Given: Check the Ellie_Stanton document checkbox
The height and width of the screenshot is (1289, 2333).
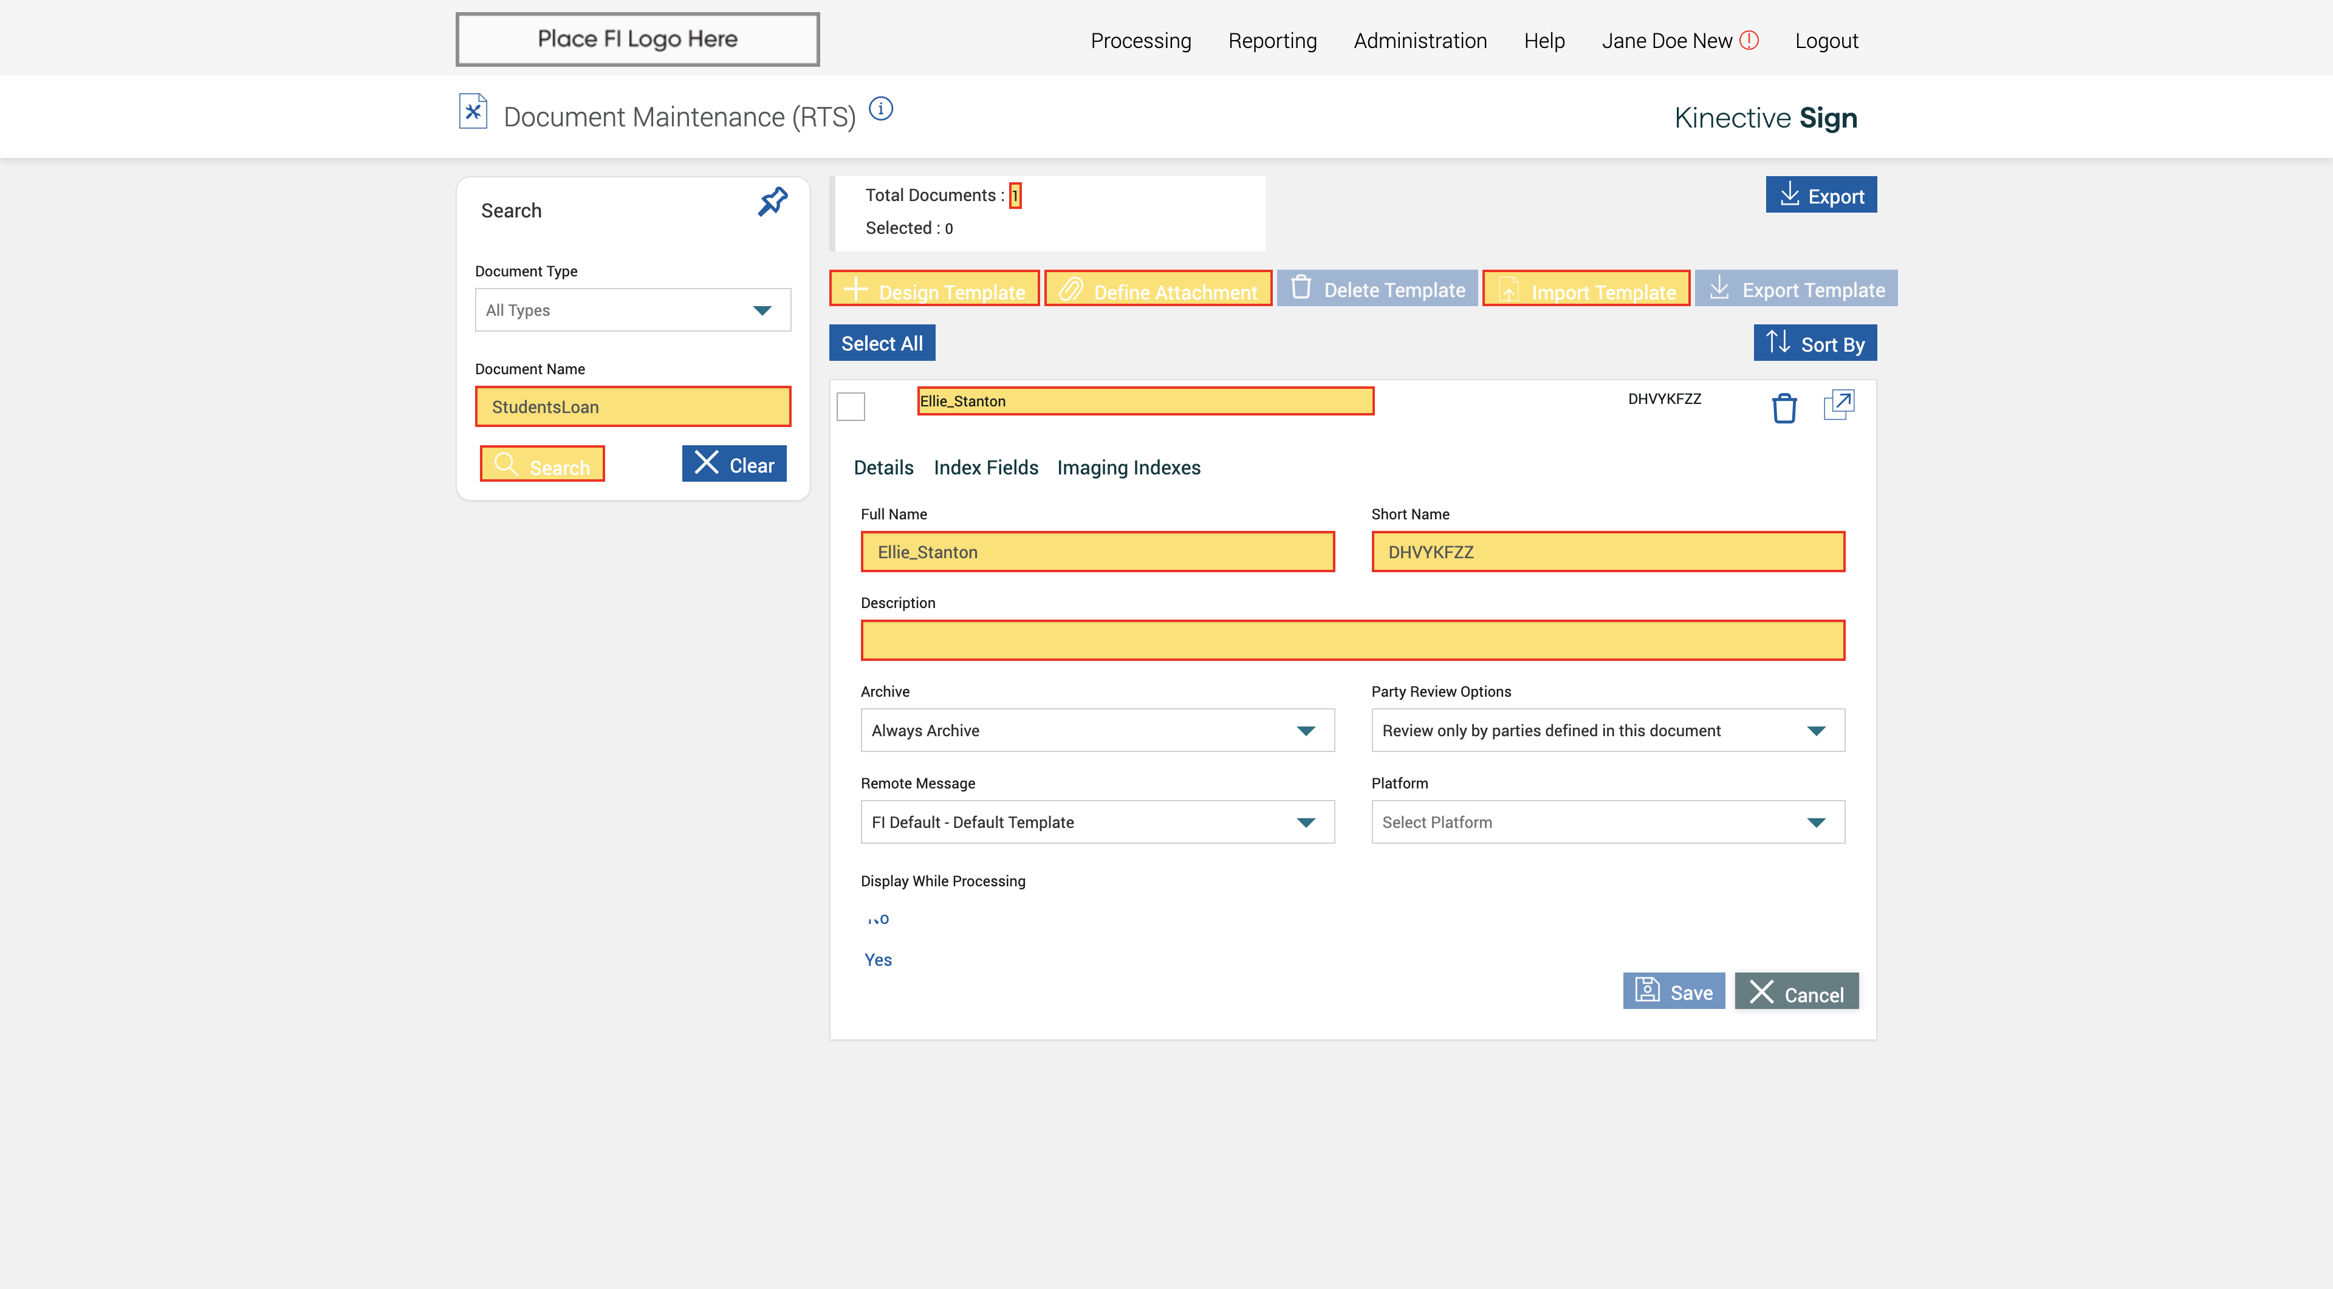Looking at the screenshot, I should coord(851,406).
